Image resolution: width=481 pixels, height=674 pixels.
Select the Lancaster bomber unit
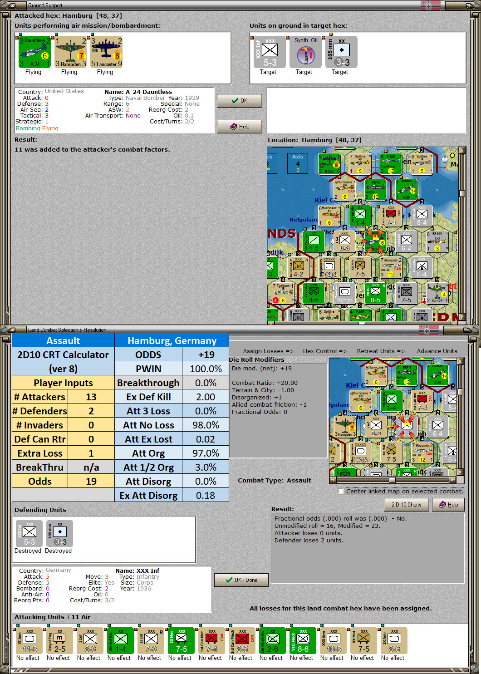click(x=106, y=52)
